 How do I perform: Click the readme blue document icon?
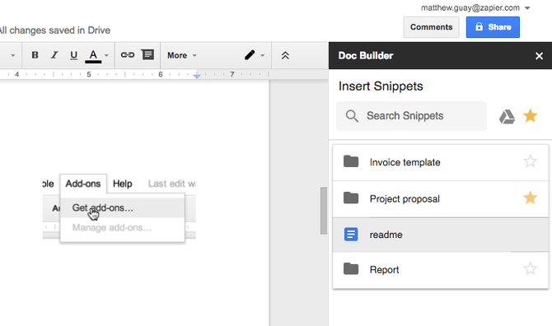coord(351,235)
